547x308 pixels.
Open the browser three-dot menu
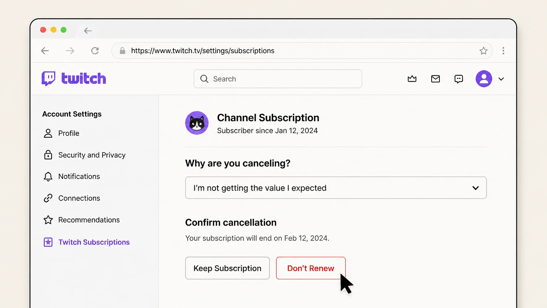coord(503,51)
